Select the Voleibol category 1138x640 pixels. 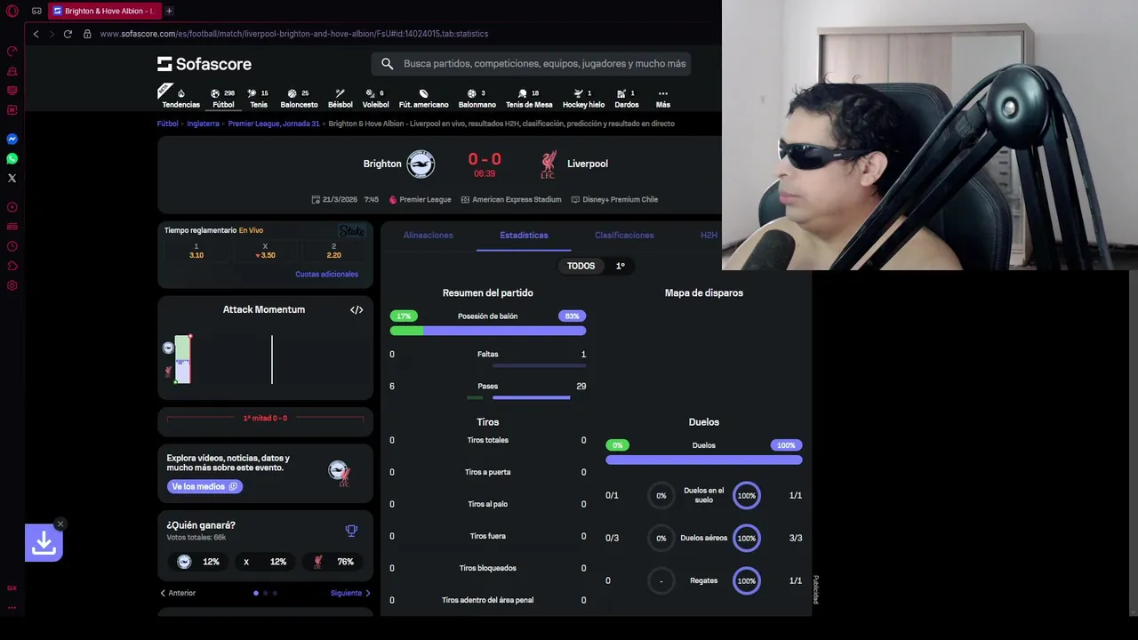(375, 98)
